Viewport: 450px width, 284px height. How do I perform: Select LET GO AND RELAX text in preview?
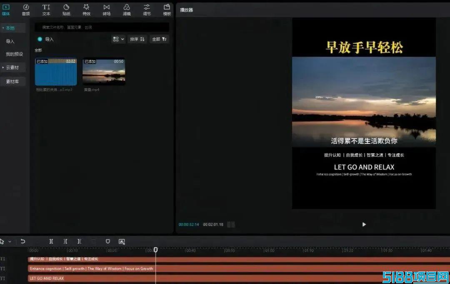[364, 167]
